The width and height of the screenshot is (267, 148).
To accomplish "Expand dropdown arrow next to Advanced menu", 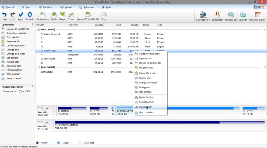I will [x=98, y=7].
